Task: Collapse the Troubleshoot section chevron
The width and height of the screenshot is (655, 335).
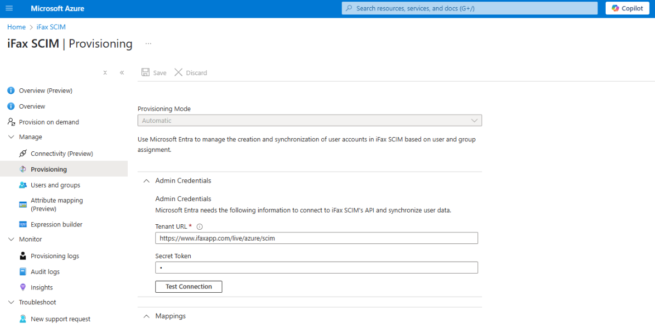Action: pos(12,303)
